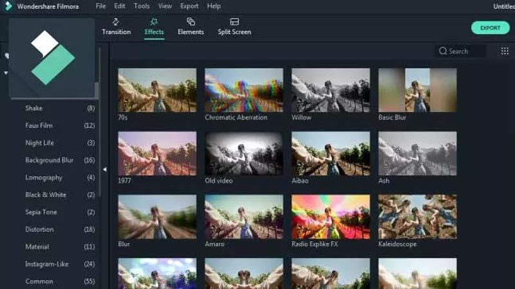Click the grid view icon
The height and width of the screenshot is (289, 515).
[x=504, y=51]
